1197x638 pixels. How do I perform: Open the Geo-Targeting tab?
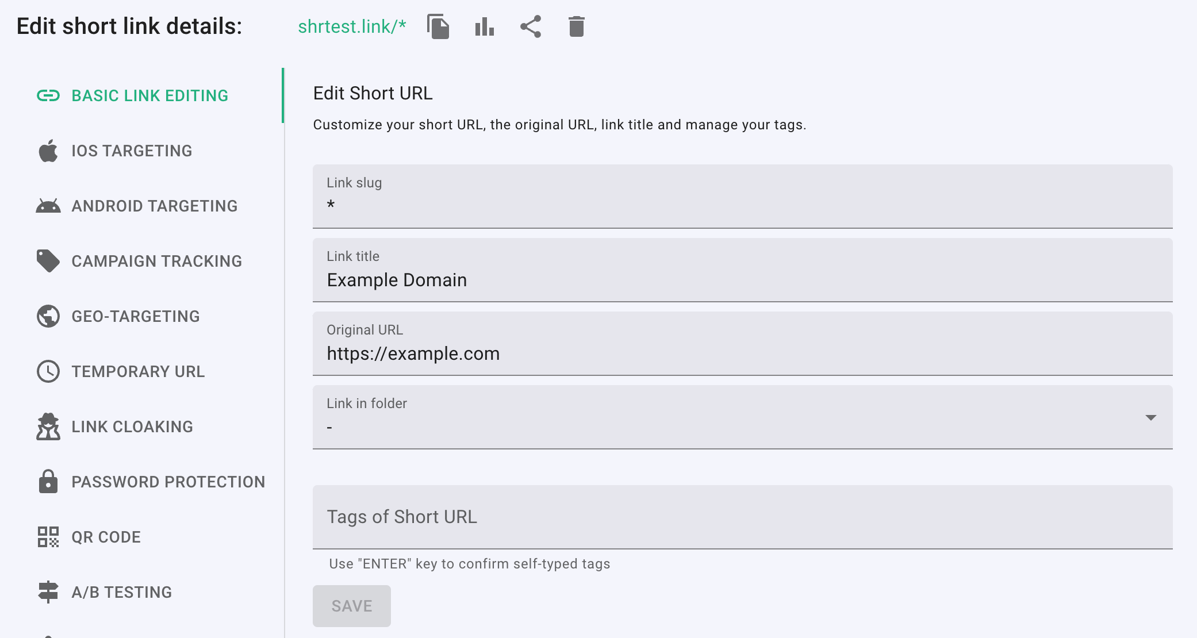click(141, 316)
